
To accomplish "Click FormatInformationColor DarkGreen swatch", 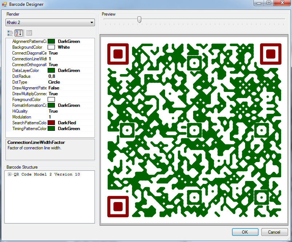I will (x=51, y=105).
